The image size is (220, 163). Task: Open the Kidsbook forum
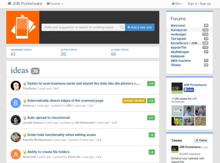pos(177,56)
